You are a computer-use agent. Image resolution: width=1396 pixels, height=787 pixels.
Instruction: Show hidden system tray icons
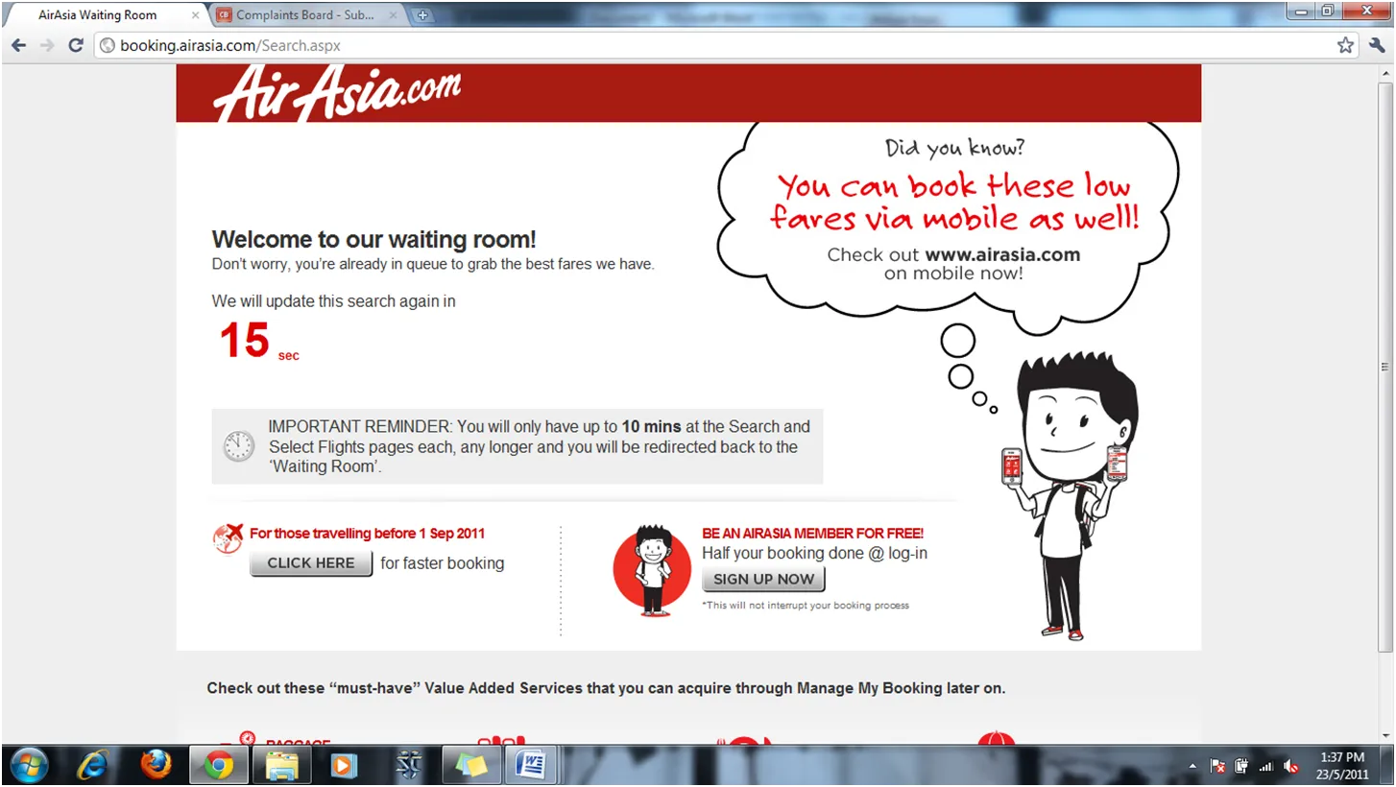(x=1192, y=767)
